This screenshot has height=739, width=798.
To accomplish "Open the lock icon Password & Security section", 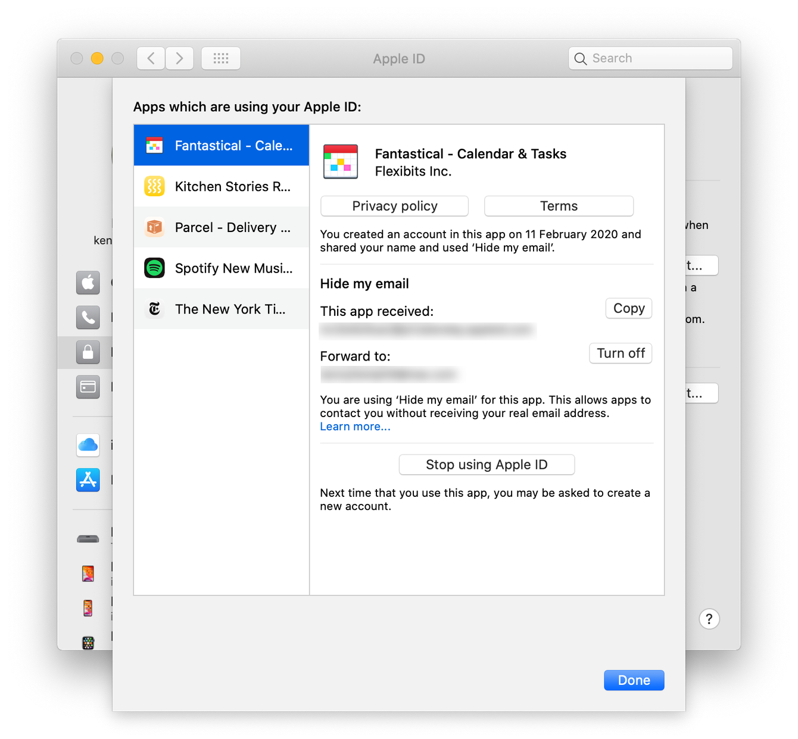I will (x=88, y=352).
